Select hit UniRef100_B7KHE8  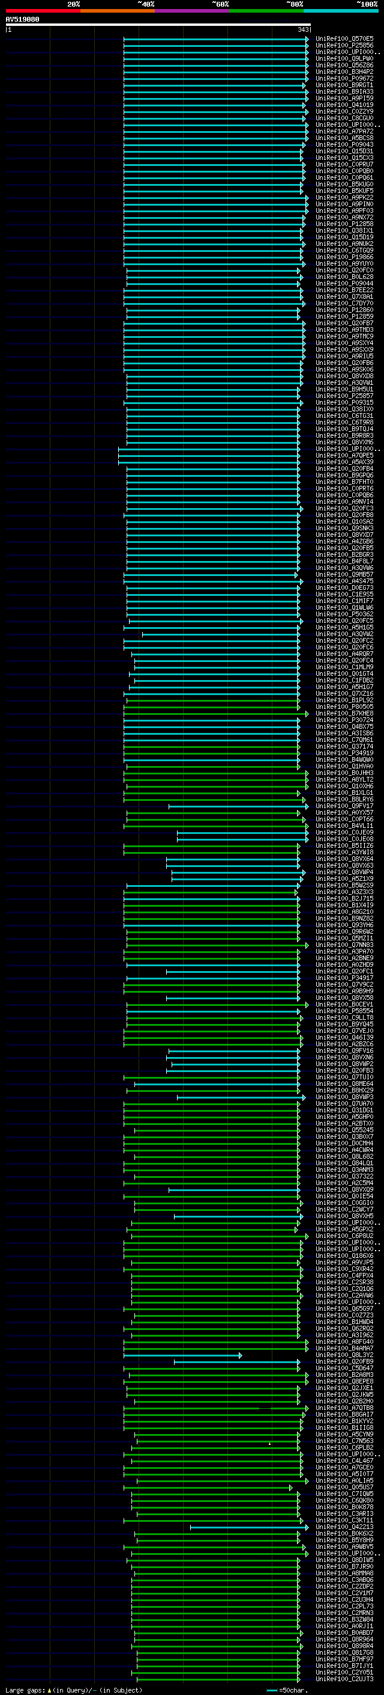pos(344,713)
